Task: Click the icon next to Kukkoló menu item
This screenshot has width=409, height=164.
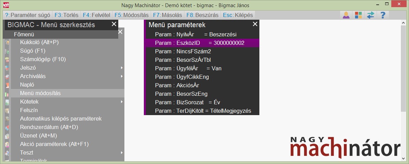Action: [7, 42]
